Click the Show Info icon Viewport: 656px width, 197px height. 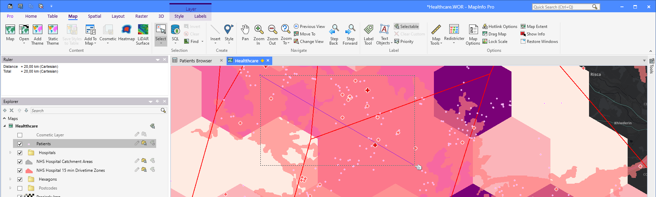[523, 34]
